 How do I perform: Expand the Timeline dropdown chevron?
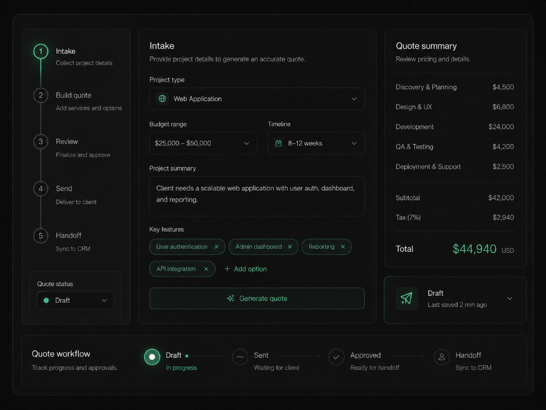[354, 143]
